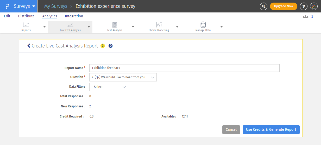Click the Available credits value 12.11
Screen dimensions: 321x145
[x=185, y=116]
